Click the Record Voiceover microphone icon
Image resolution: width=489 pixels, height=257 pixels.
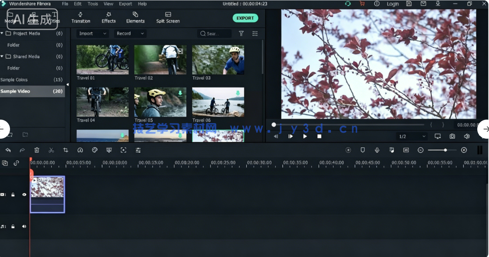377,150
